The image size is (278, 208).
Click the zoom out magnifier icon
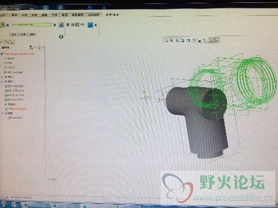177,40
